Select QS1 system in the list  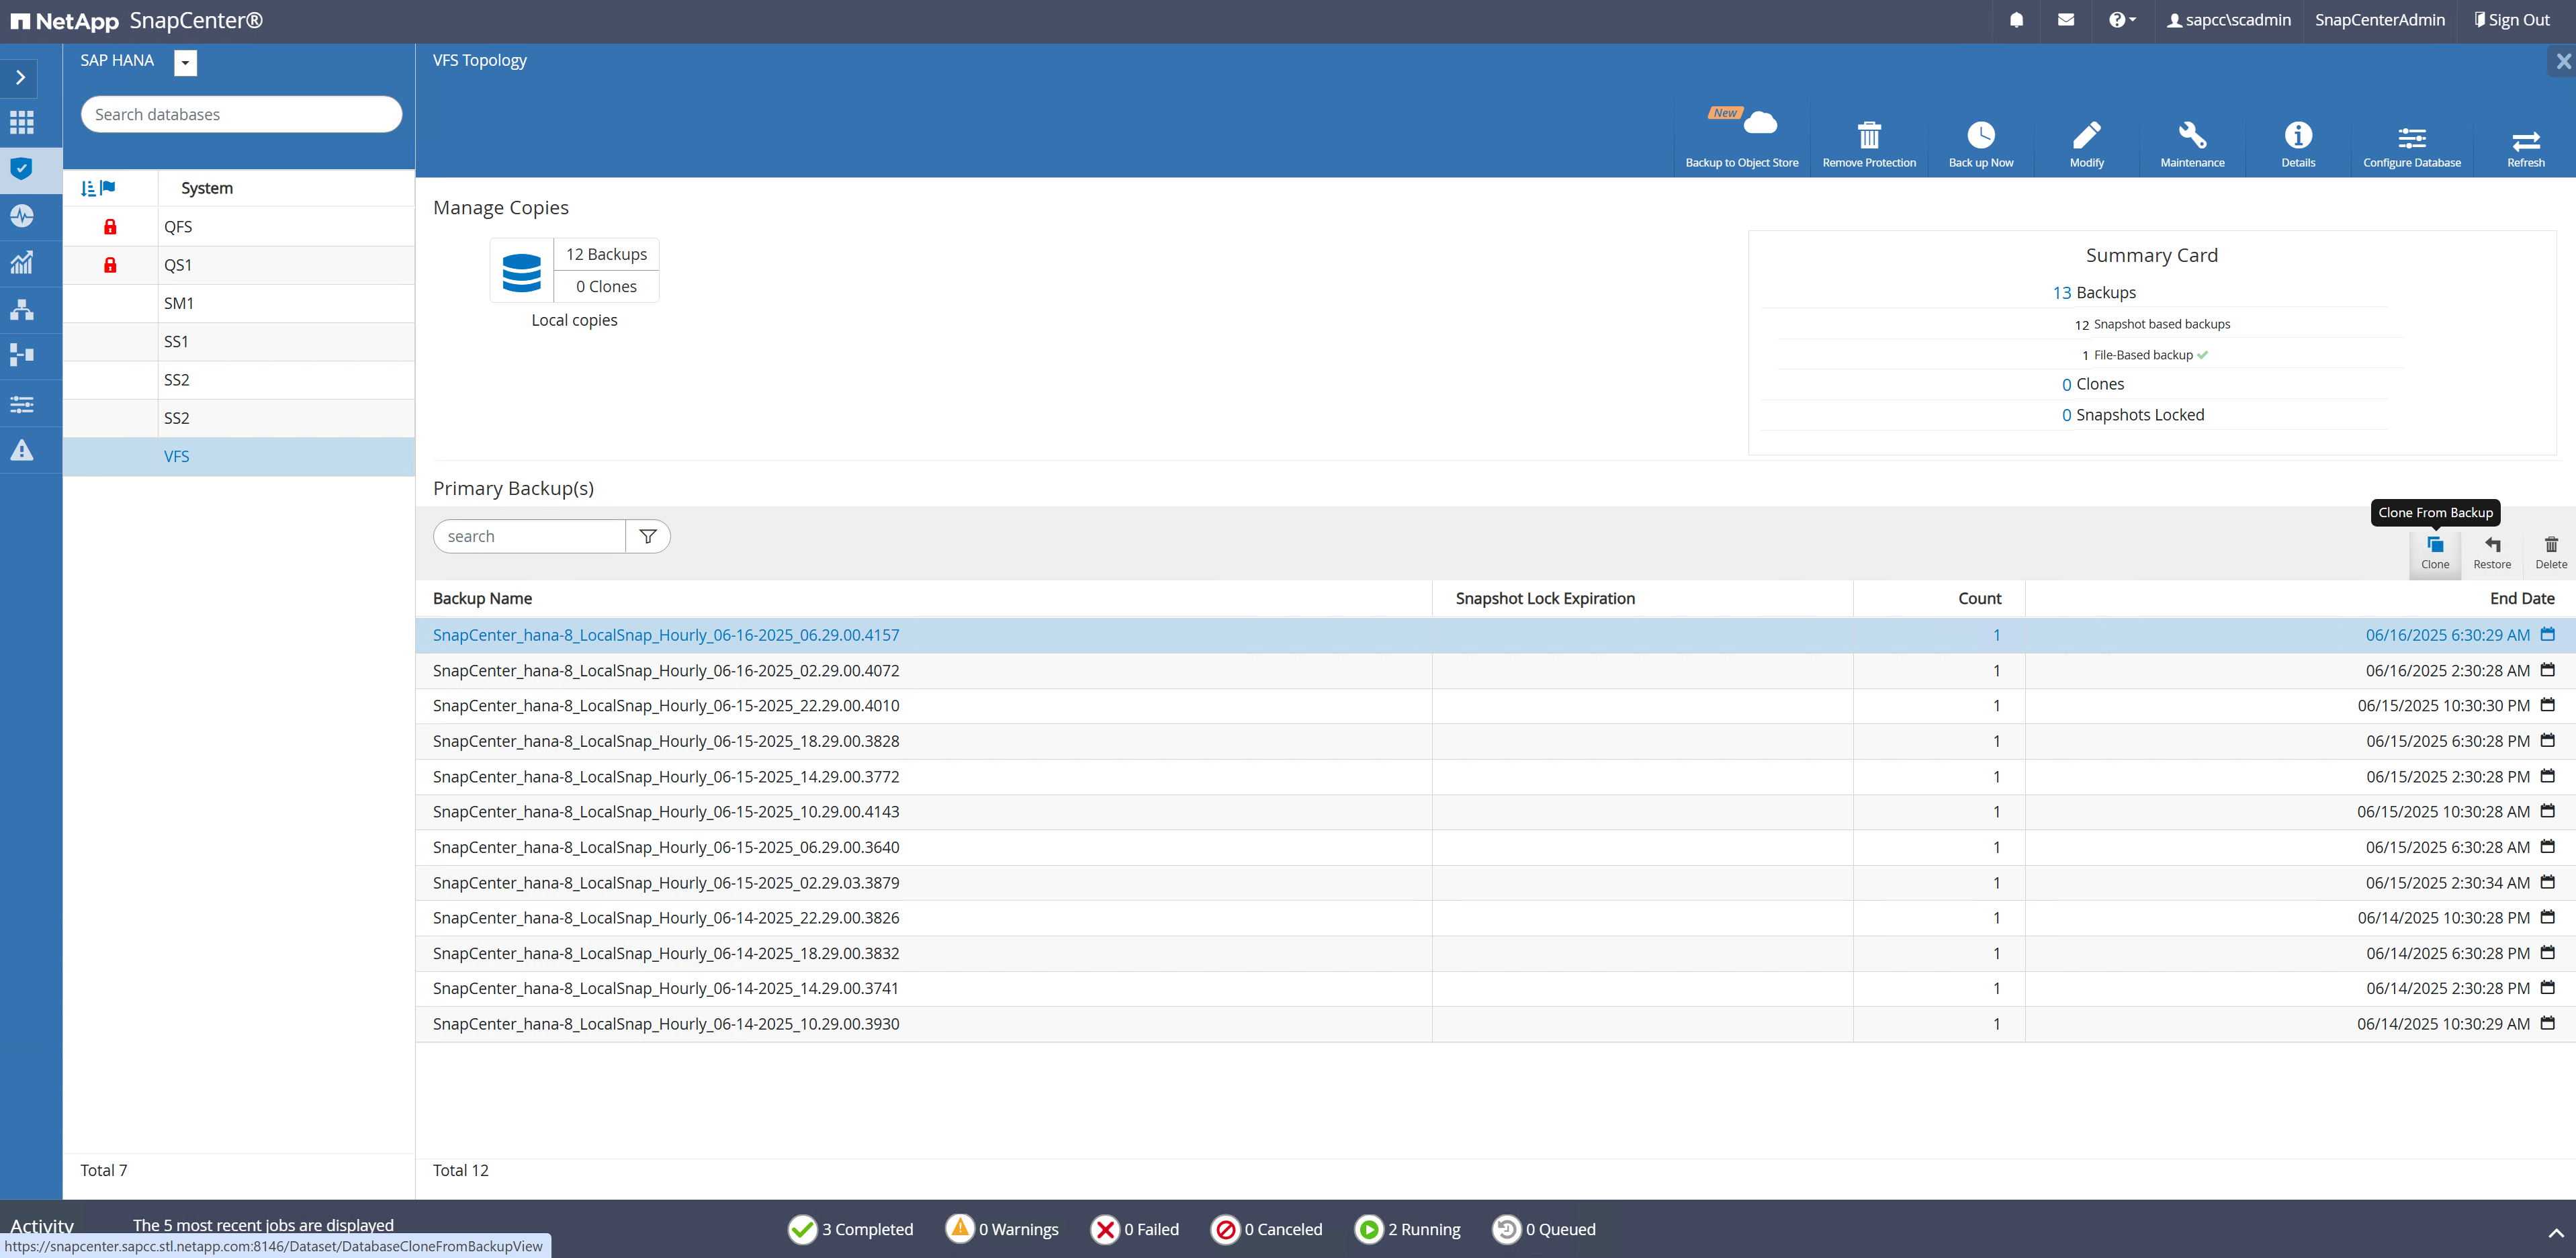coord(178,265)
